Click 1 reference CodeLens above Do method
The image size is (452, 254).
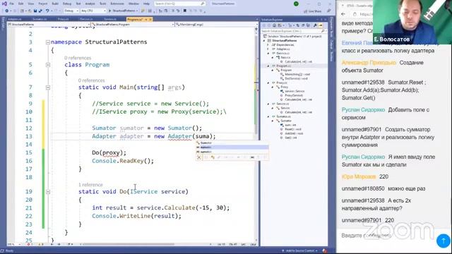click(90, 185)
